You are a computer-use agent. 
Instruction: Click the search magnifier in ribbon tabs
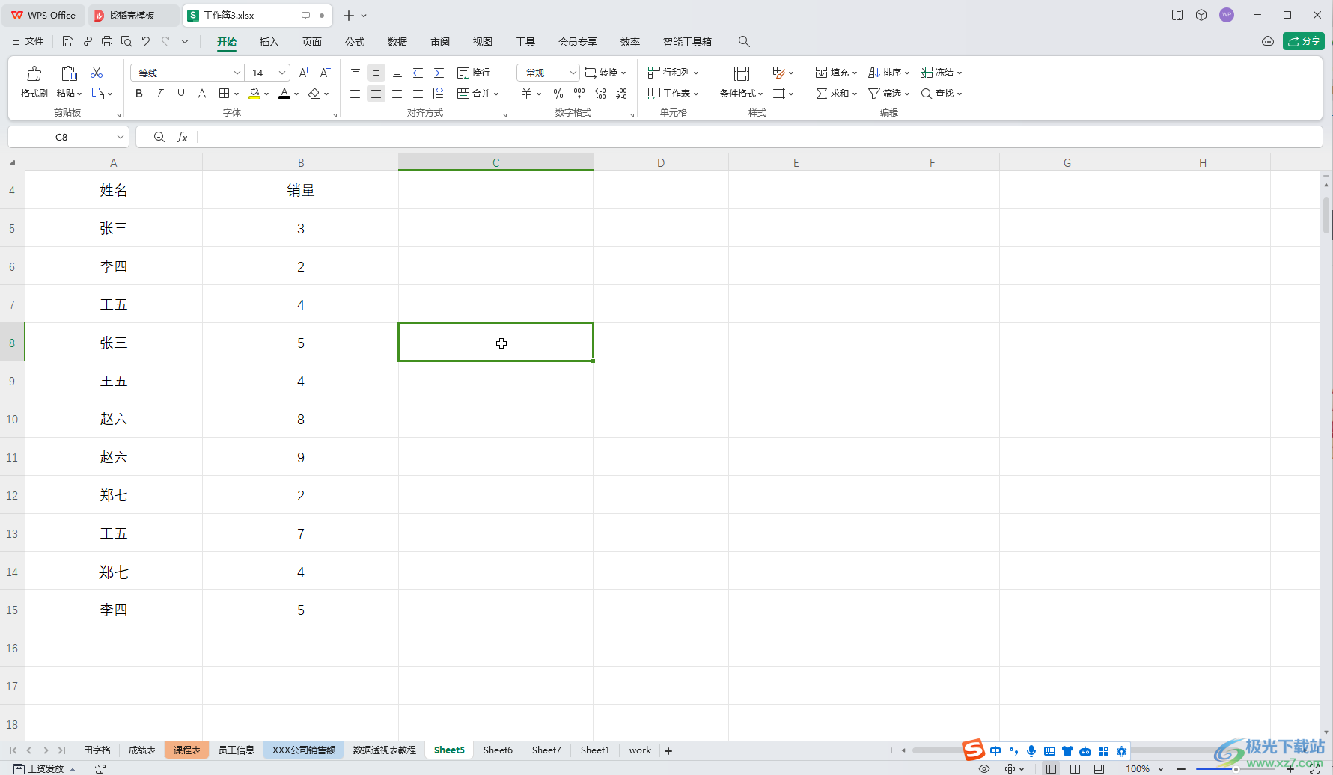pos(744,41)
